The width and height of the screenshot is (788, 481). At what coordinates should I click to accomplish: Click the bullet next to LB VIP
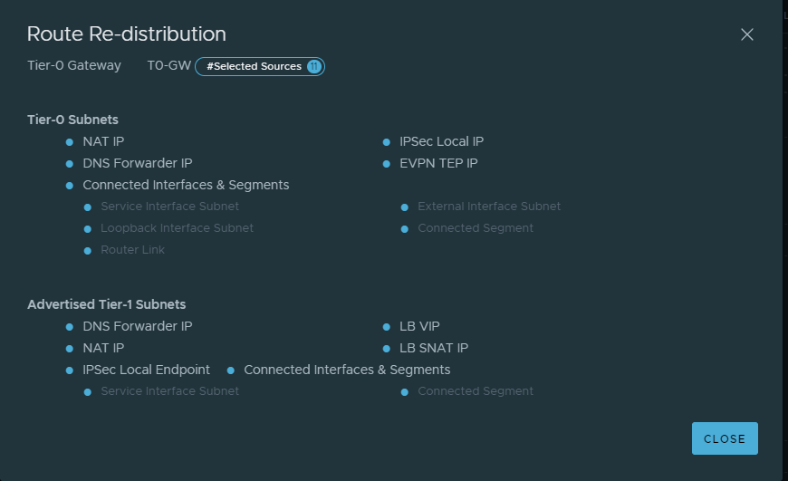click(386, 327)
